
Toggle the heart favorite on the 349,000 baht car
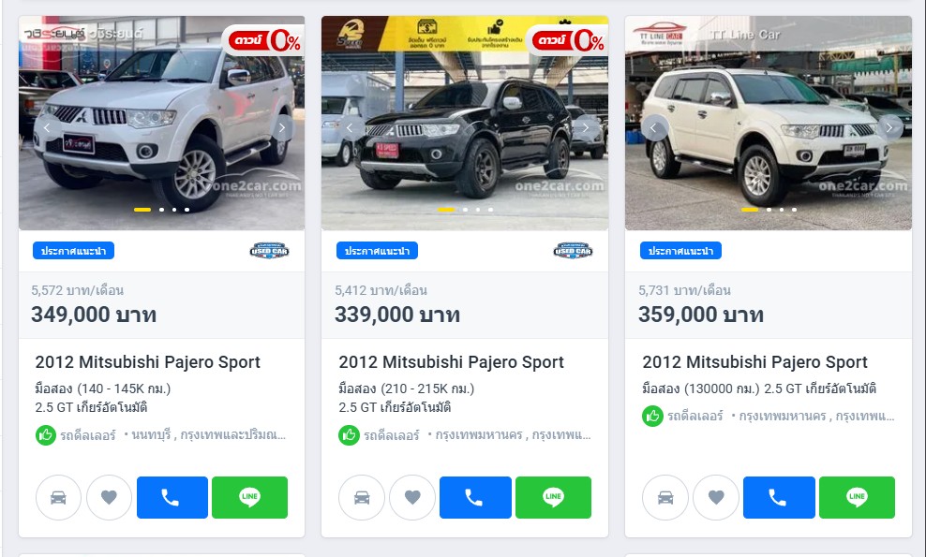coord(109,497)
